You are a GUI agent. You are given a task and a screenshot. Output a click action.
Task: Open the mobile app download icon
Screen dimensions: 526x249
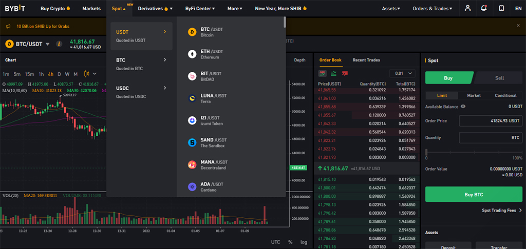[501, 8]
